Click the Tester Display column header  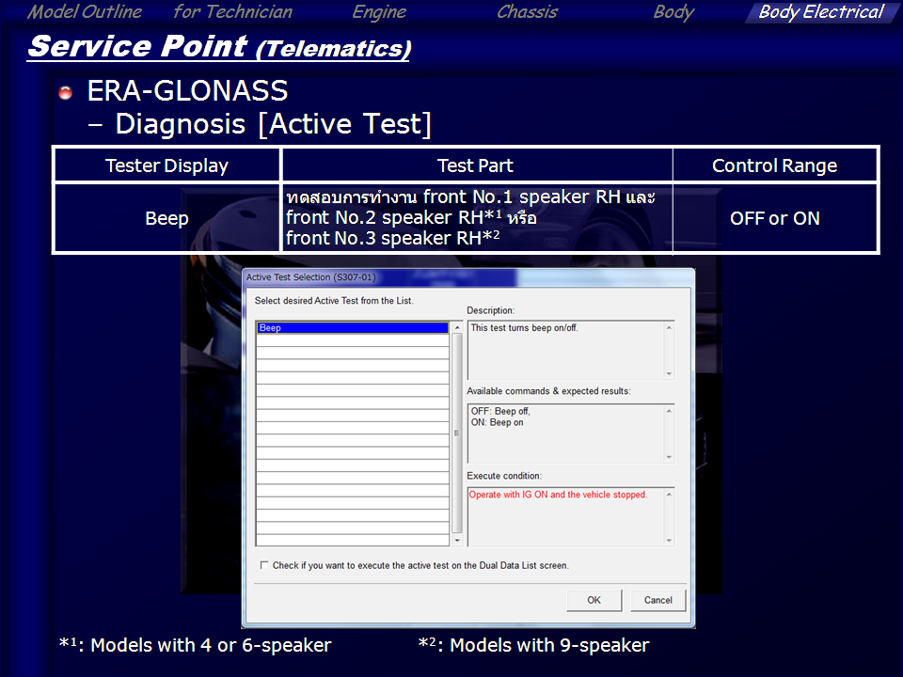click(x=166, y=165)
